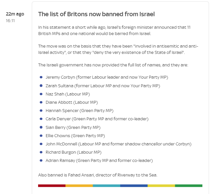
Task: Click the bullet point beside Naz Shah
Action: [41, 94]
